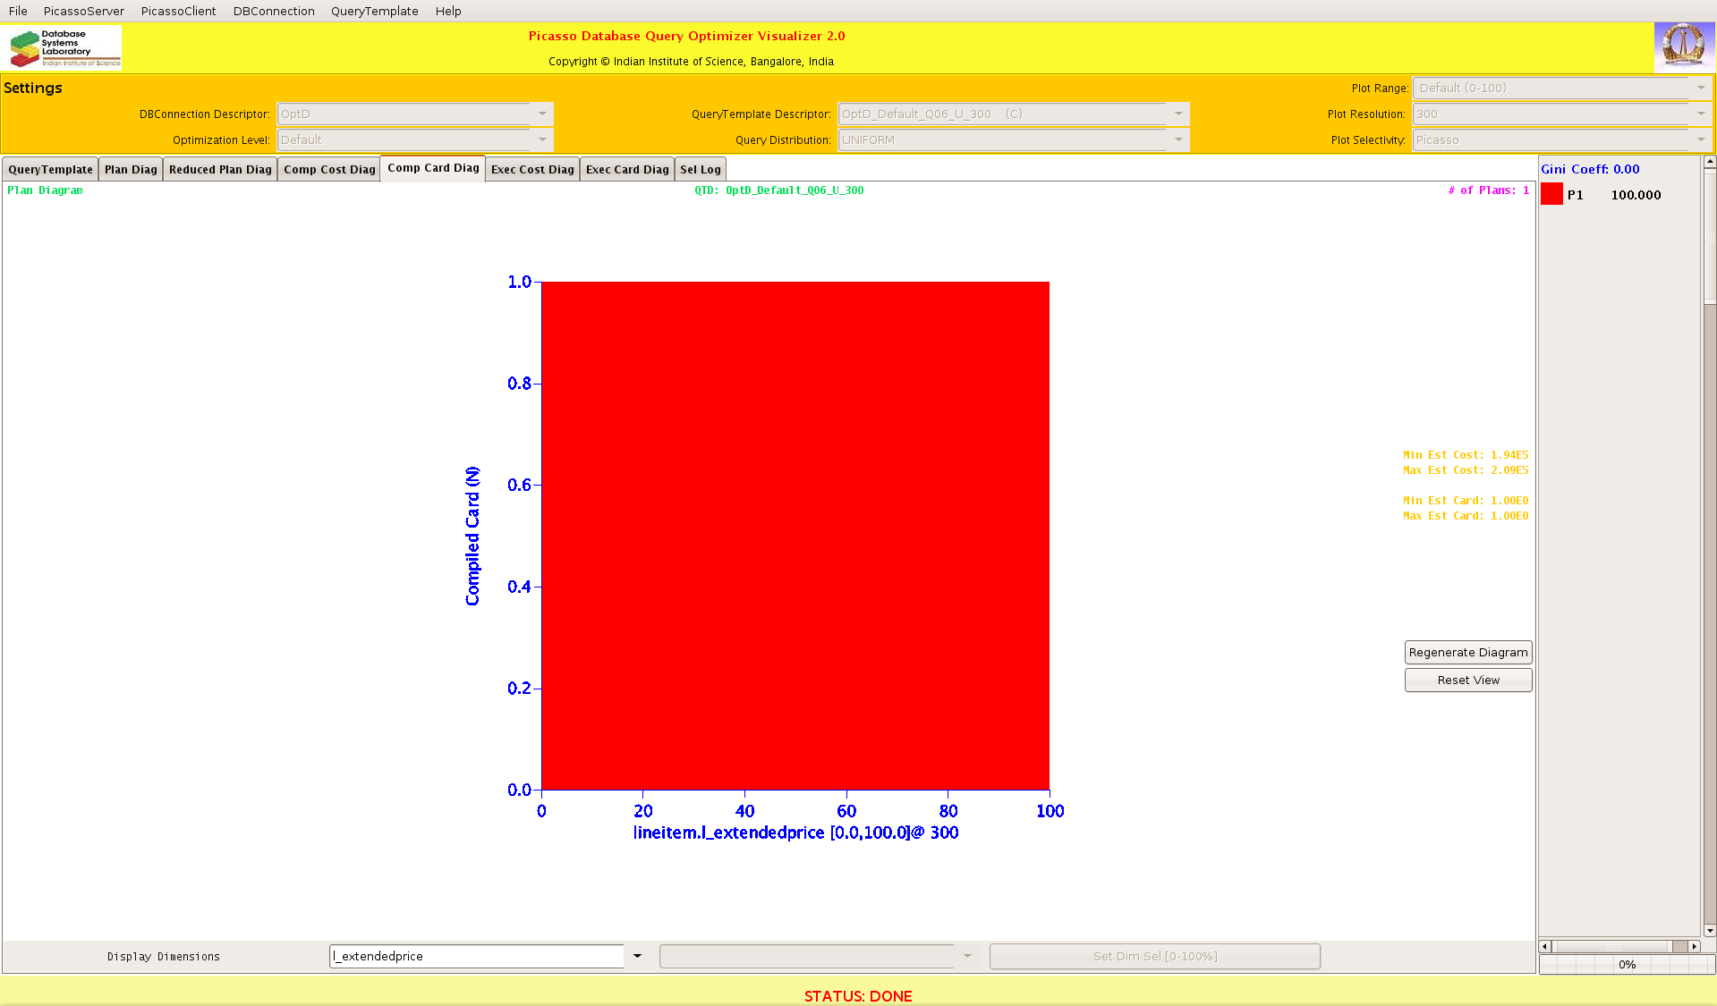Click right arrow of horizontal legend scrollbar

pyautogui.click(x=1694, y=946)
